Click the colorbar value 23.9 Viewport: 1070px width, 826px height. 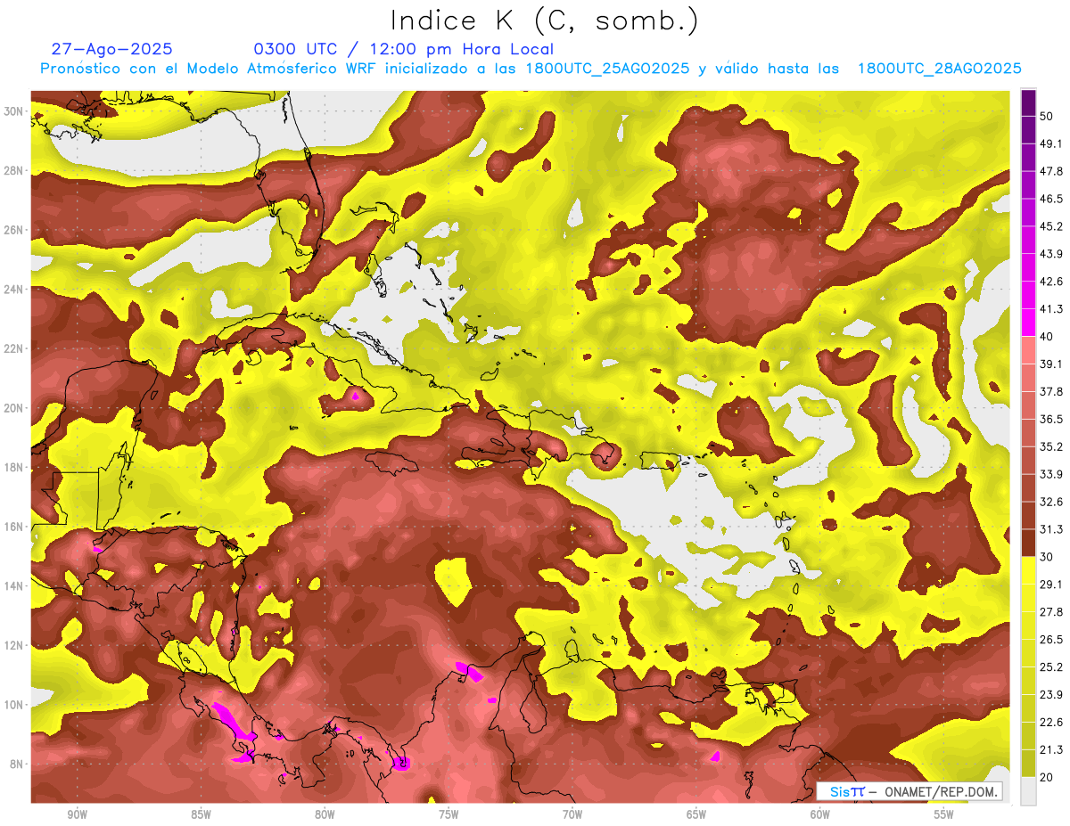(x=1051, y=694)
